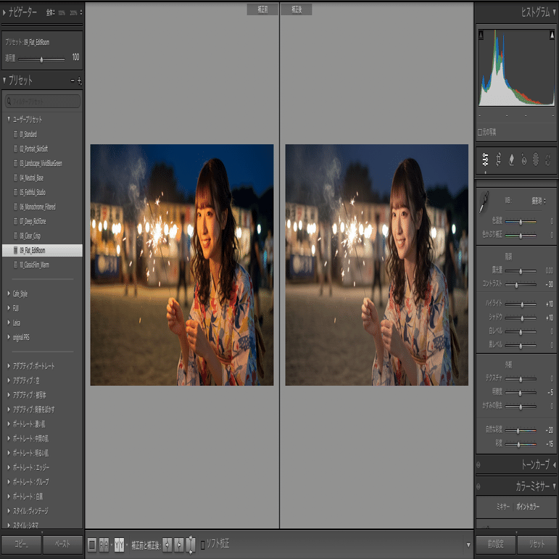Adjust the コントラスト contrast slider handle
The width and height of the screenshot is (559, 559).
pyautogui.click(x=516, y=285)
